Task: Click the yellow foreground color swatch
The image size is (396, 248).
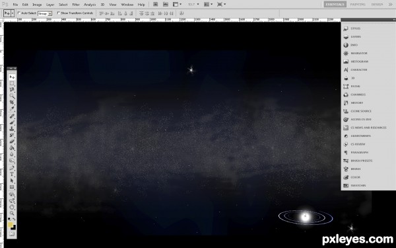Action: click(10, 224)
